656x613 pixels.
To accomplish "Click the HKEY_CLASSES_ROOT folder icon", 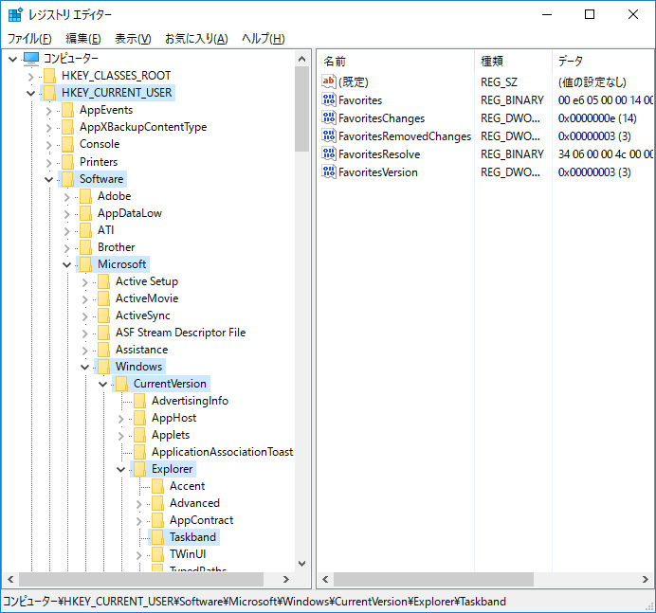I will click(x=50, y=76).
